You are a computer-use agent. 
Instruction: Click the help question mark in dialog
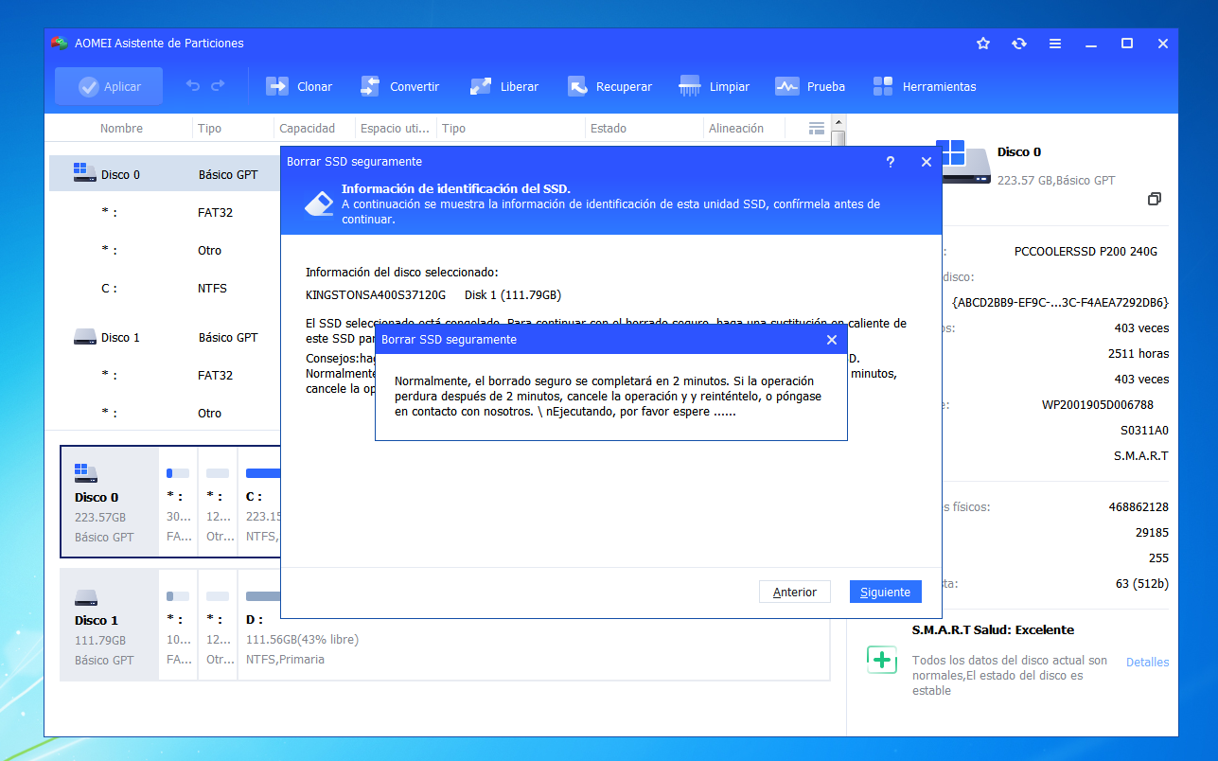tap(890, 162)
